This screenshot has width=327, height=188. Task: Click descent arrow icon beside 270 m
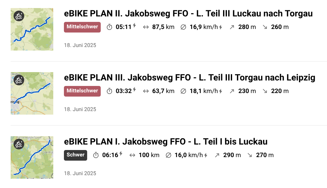tap(250, 155)
